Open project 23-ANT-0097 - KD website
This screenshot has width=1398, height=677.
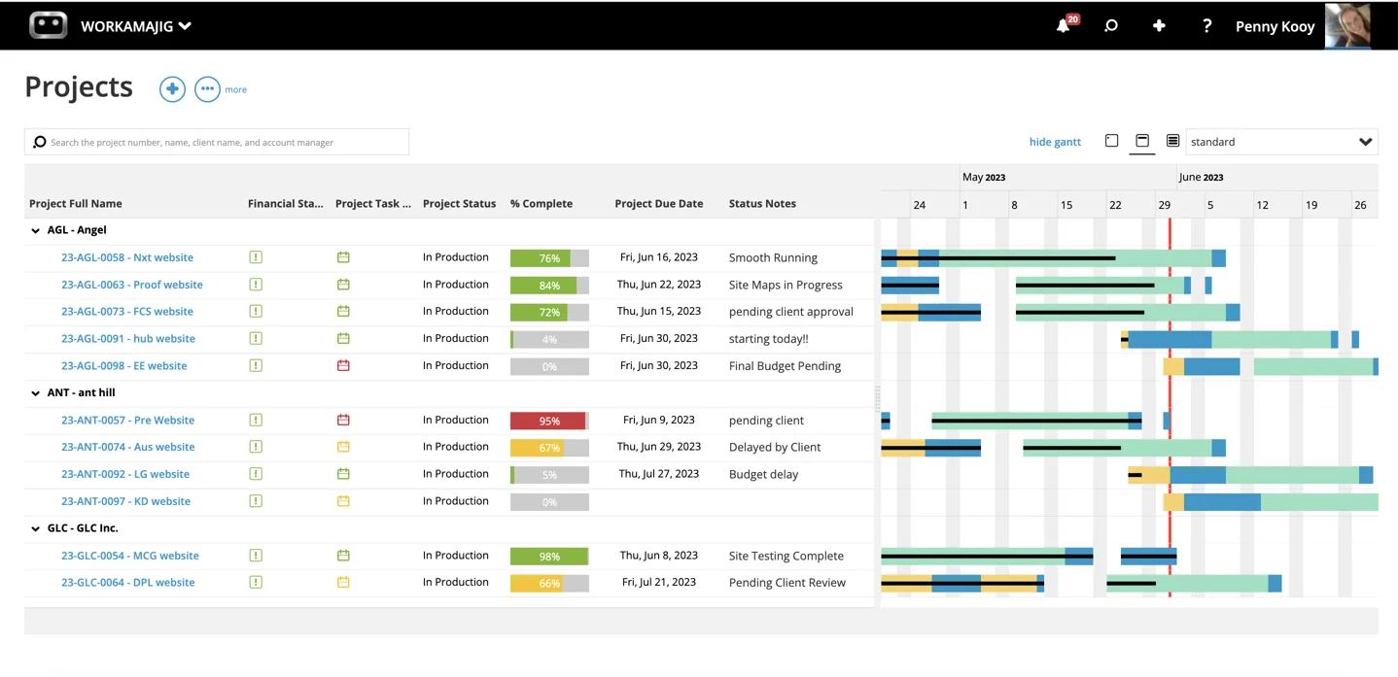pos(125,501)
